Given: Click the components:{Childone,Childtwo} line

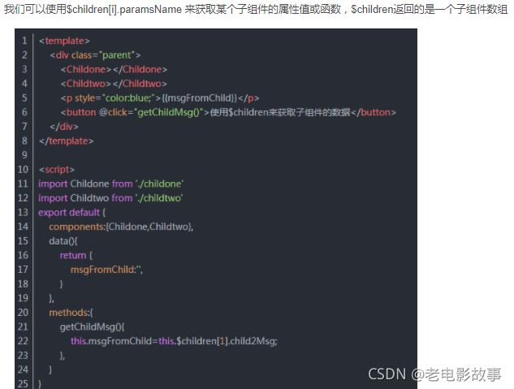Looking at the screenshot, I should click(x=121, y=227).
